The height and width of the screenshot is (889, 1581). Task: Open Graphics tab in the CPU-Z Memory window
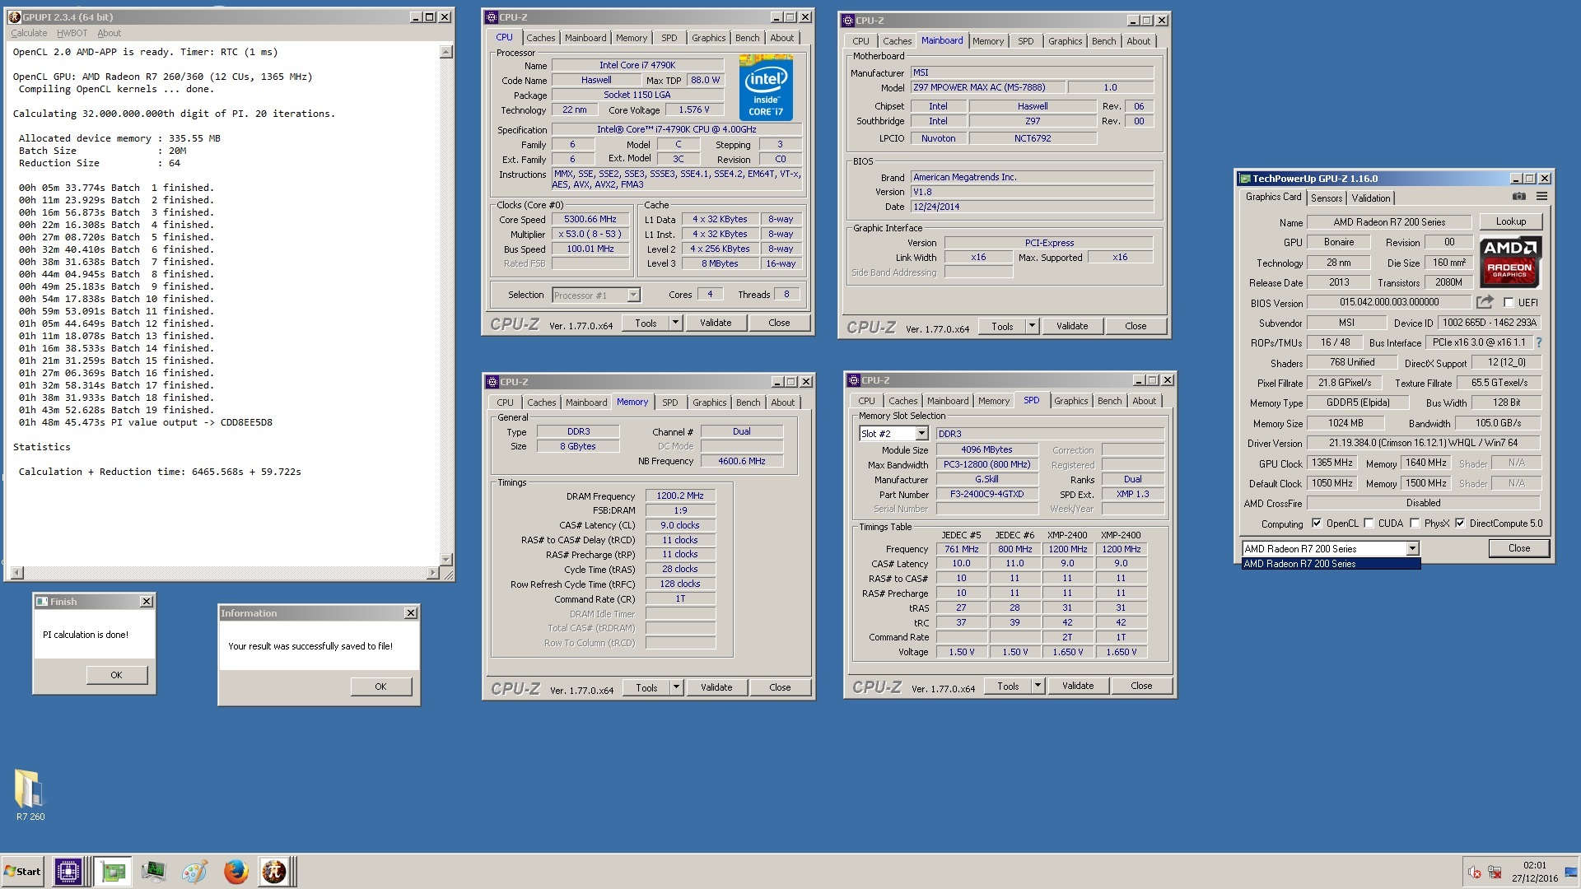709,403
